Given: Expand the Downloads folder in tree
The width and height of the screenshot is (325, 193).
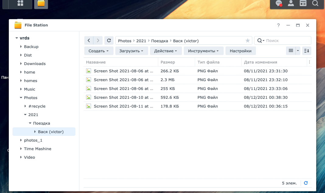Looking at the screenshot, I should point(21,64).
